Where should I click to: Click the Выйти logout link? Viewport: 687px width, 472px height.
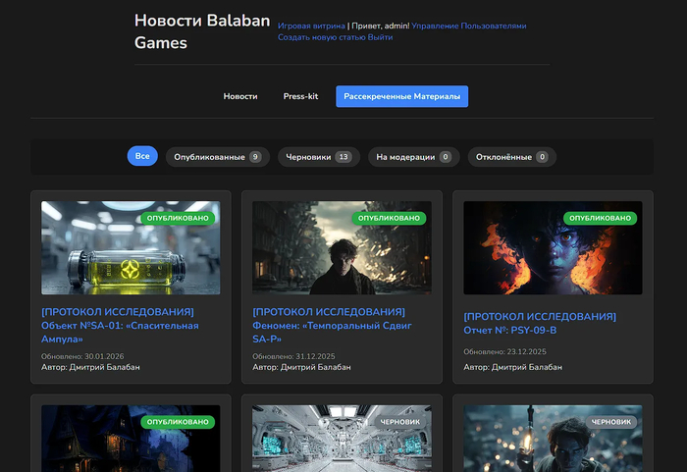tap(380, 37)
